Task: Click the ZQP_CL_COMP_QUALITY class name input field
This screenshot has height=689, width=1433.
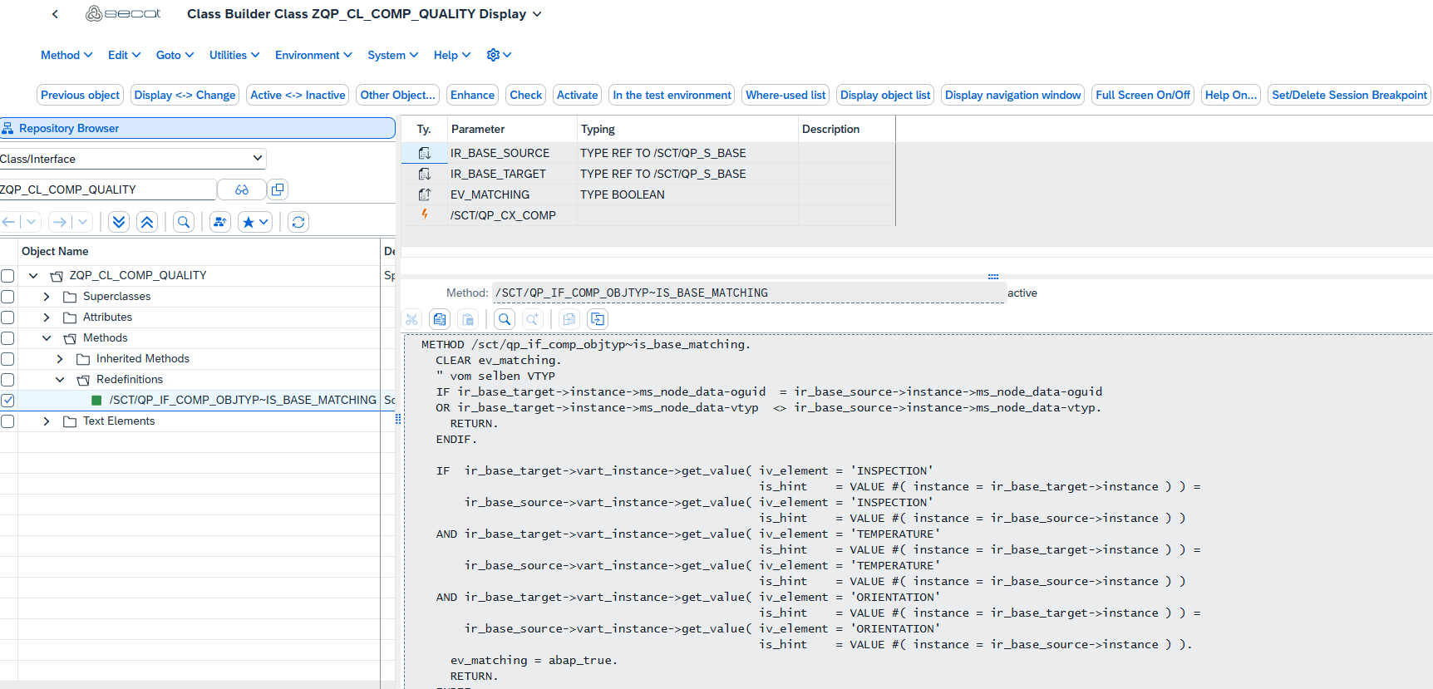Action: [x=108, y=189]
